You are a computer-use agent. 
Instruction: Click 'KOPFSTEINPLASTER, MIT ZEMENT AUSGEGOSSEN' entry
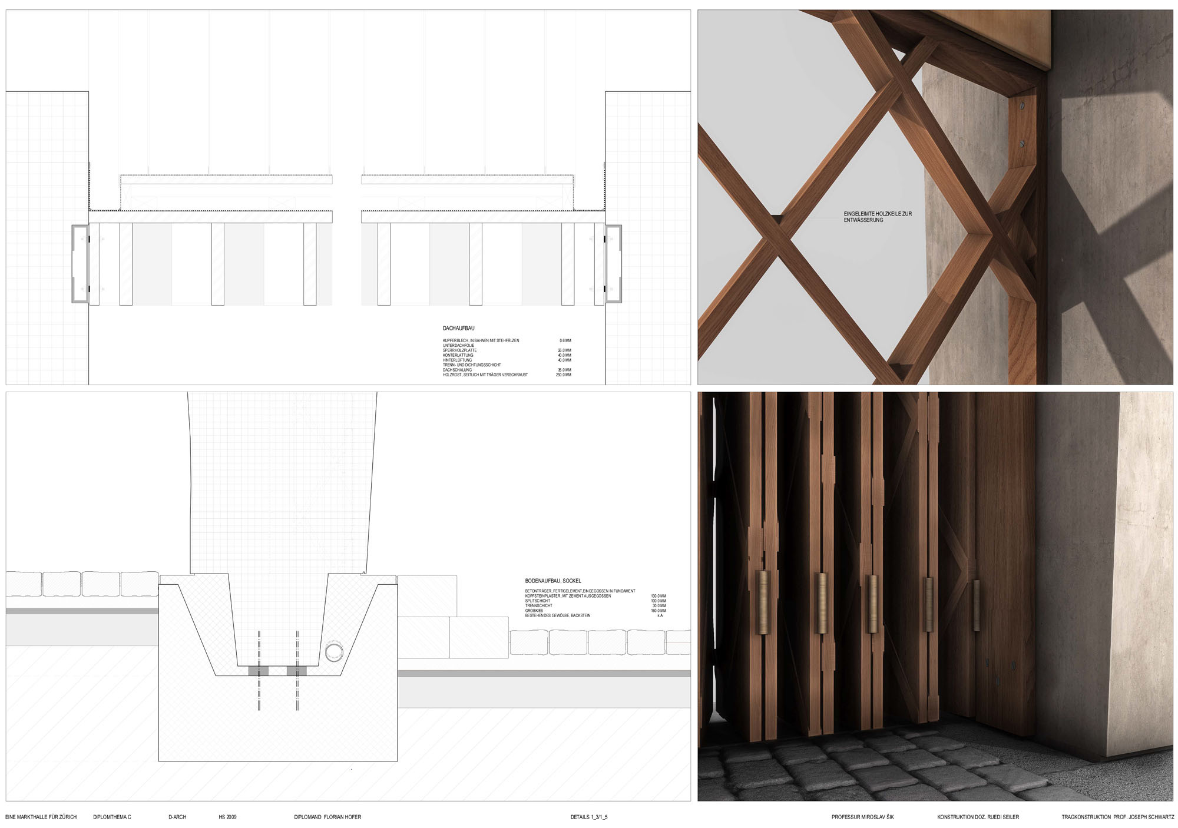pyautogui.click(x=568, y=596)
